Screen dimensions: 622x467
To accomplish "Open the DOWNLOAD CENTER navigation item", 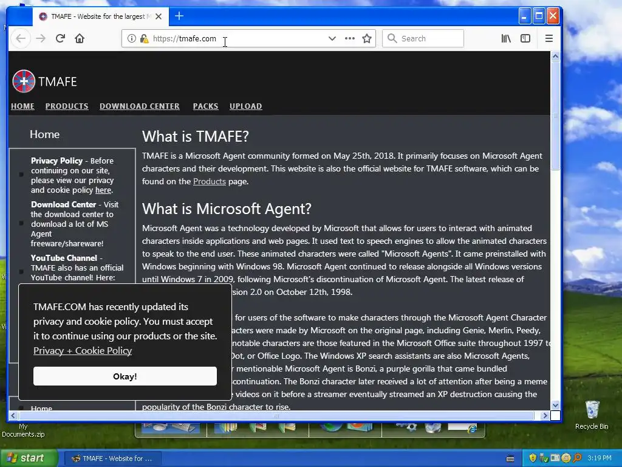I will click(140, 106).
